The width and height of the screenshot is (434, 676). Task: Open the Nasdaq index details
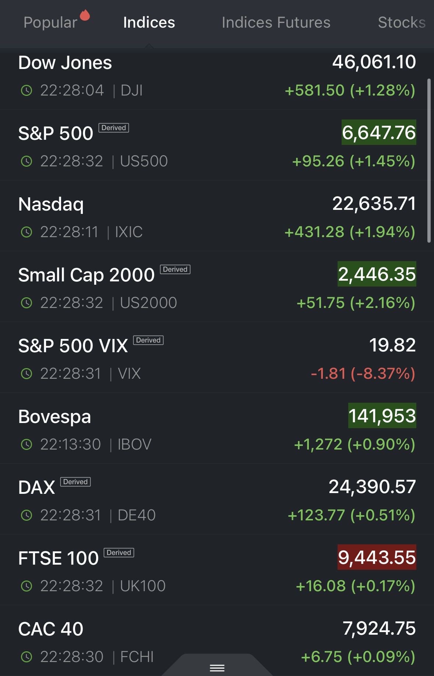coord(52,204)
